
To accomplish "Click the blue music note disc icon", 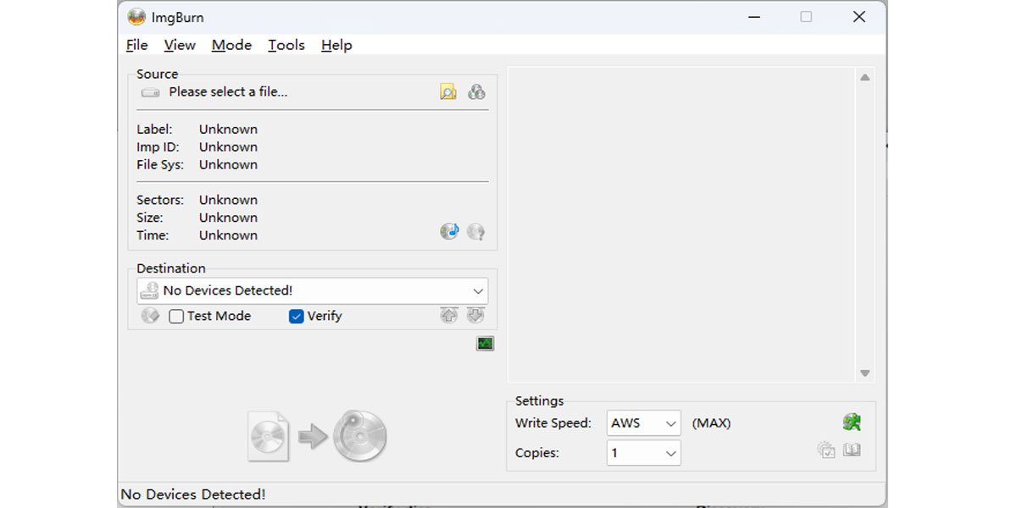I will [449, 231].
